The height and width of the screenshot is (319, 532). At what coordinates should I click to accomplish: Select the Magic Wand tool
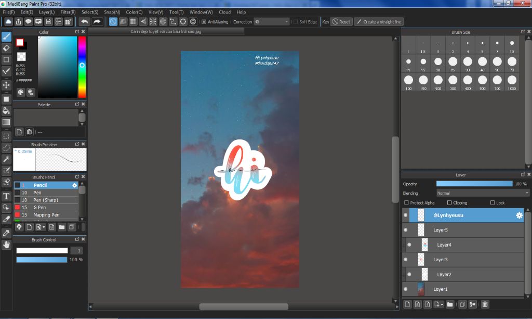pyautogui.click(x=6, y=159)
